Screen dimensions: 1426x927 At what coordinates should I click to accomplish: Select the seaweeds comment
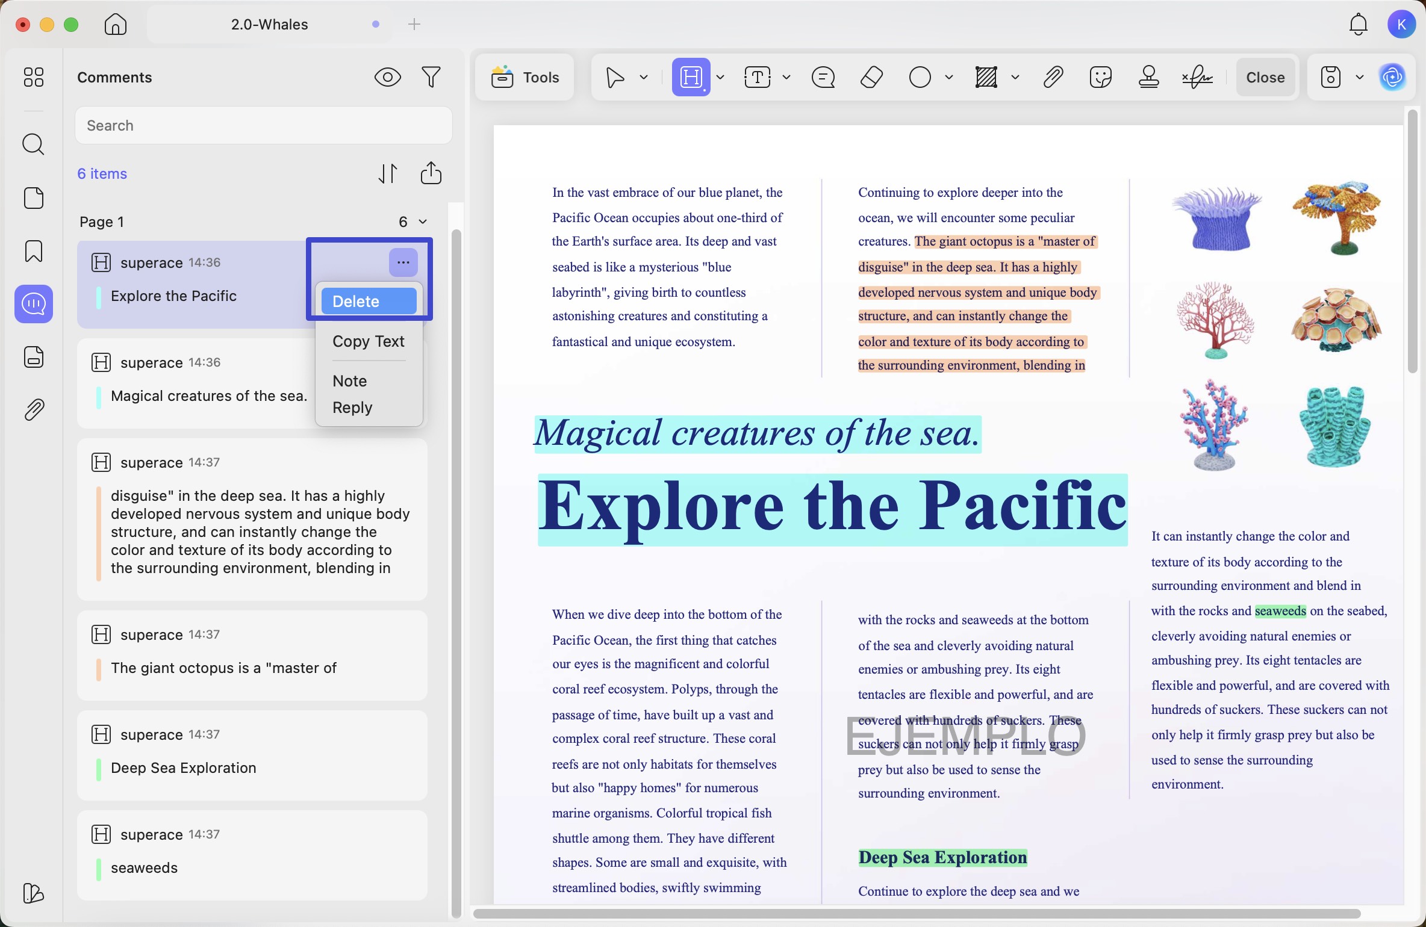252,855
